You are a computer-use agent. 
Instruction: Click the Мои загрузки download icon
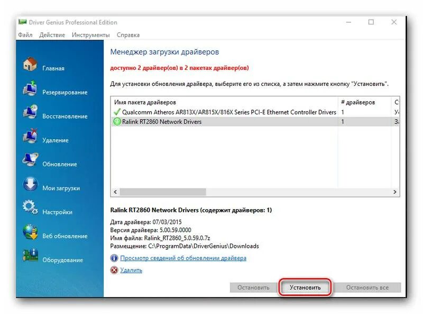[30, 184]
